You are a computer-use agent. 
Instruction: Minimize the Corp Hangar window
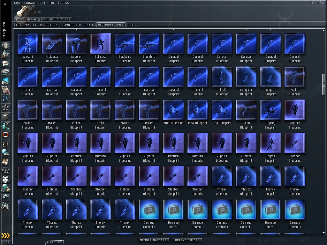(x=318, y=3)
